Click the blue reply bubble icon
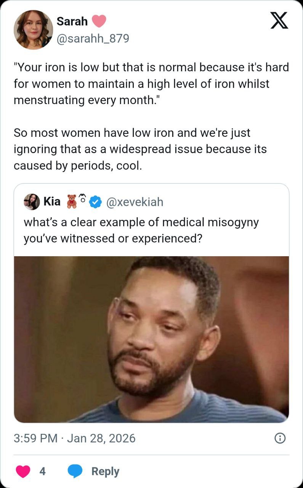This screenshot has height=488, width=303. pos(75,471)
